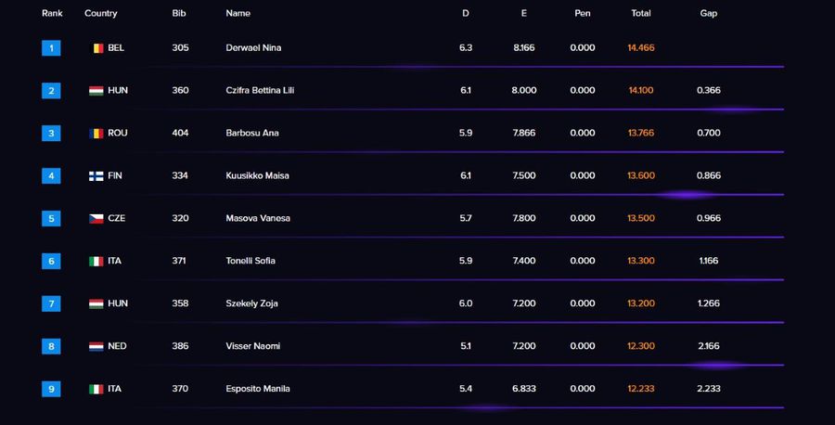
Task: Click Kuusikko Maisa's total score 13.600
Action: (x=640, y=175)
